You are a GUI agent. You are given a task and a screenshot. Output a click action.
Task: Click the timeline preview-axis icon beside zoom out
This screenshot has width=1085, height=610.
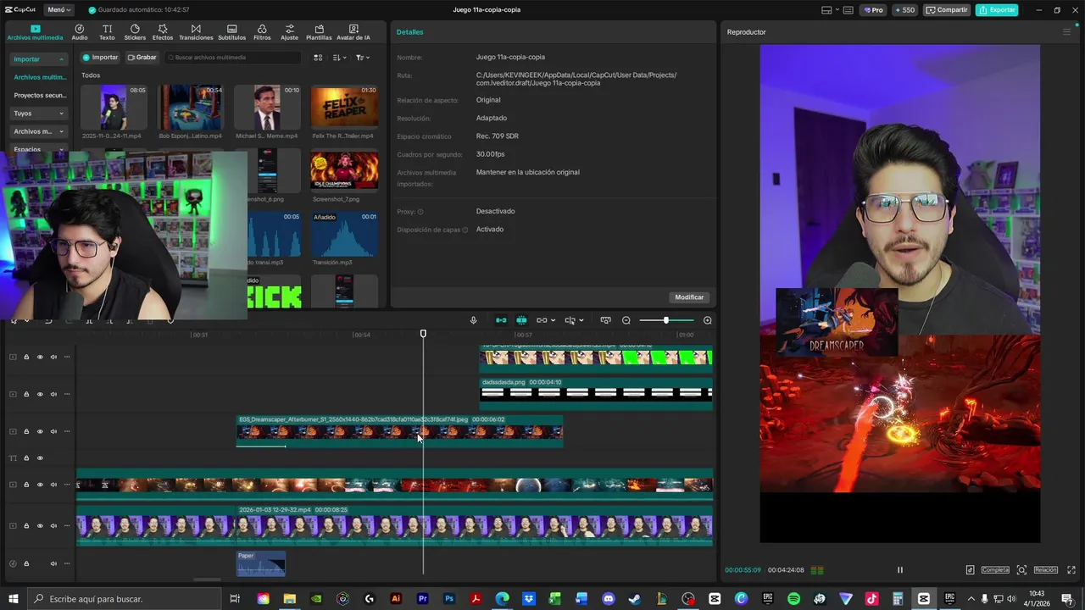coord(605,320)
